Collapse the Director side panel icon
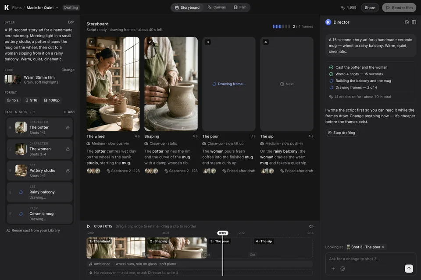The width and height of the screenshot is (421, 280). pos(414,22)
